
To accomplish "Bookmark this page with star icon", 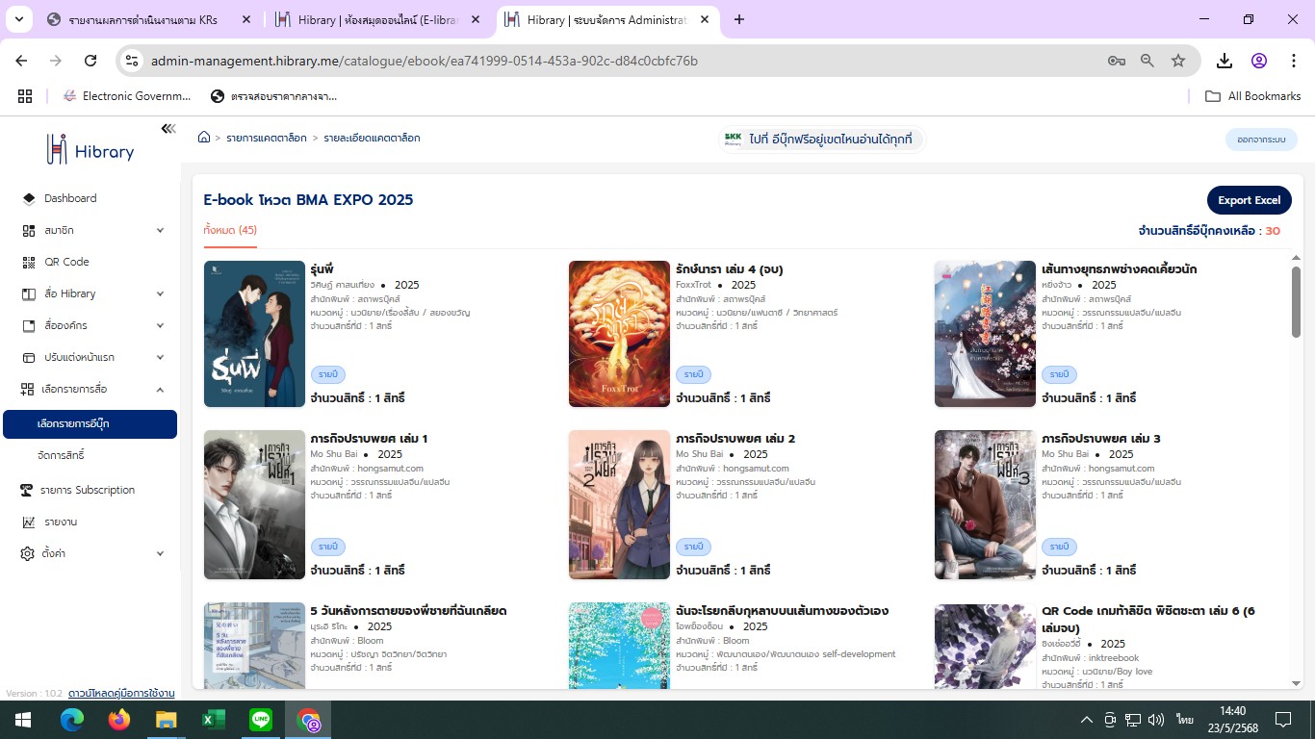I will (1178, 61).
